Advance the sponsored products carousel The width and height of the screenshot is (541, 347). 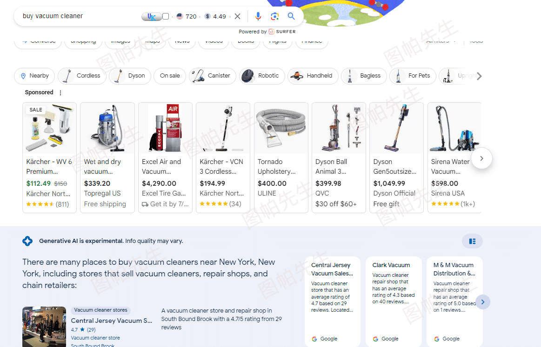click(x=481, y=158)
